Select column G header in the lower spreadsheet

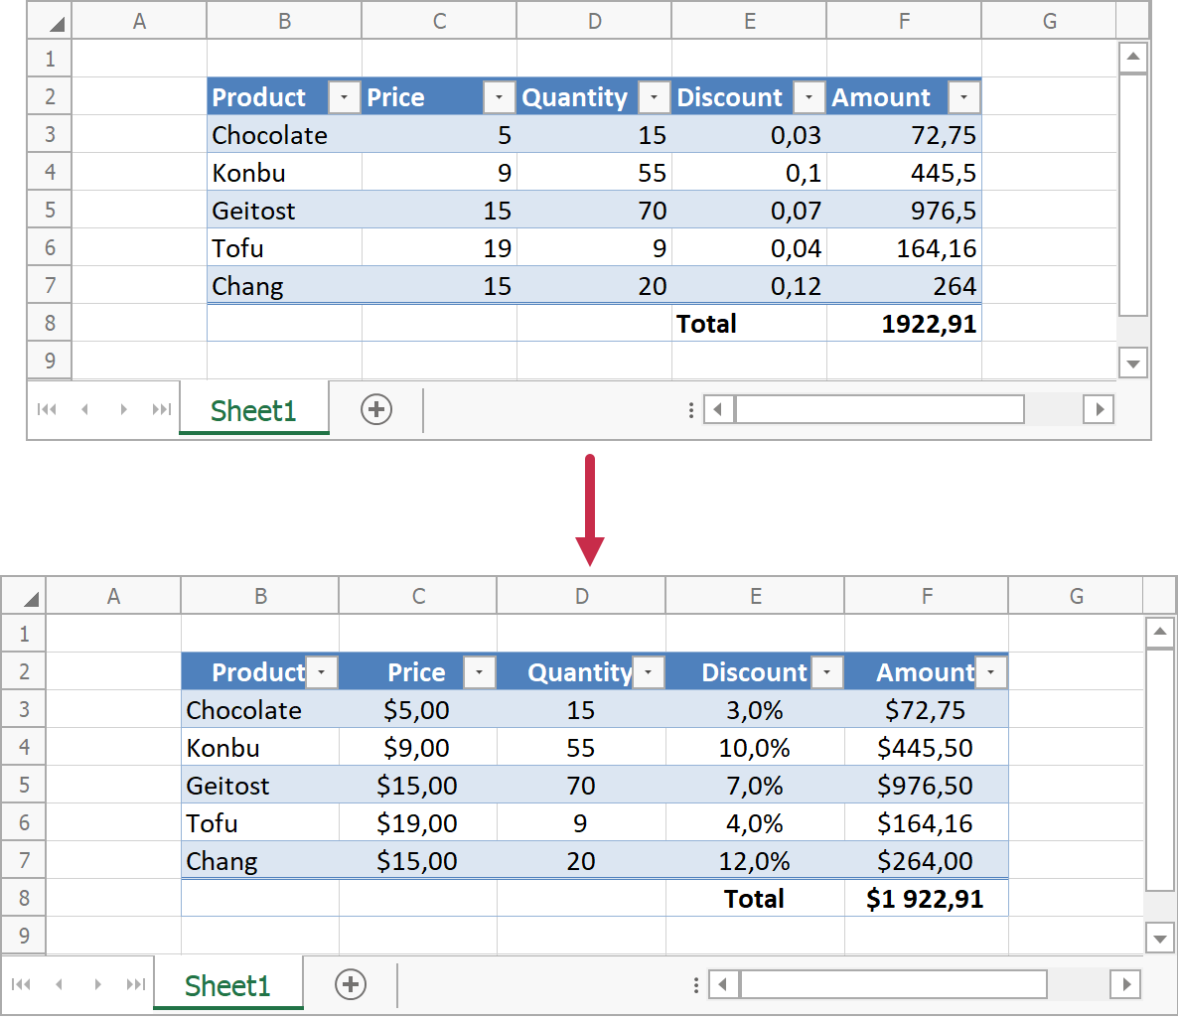point(1076,596)
